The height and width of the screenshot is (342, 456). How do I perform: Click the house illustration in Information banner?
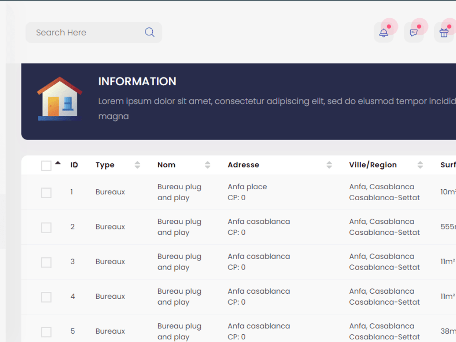pos(60,98)
